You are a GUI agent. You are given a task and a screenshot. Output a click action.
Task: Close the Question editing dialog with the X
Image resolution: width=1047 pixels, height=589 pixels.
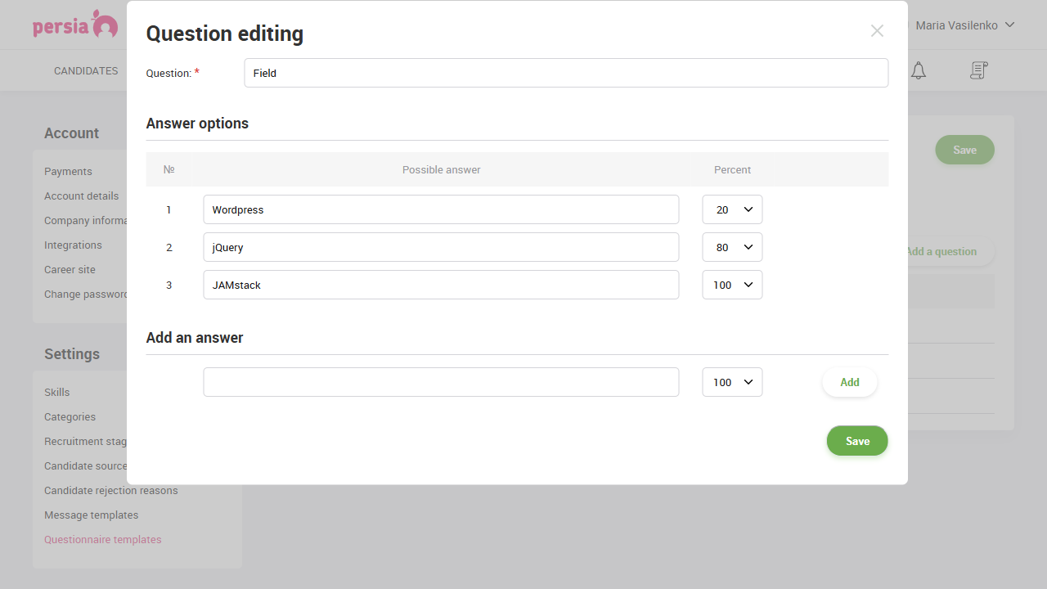coord(877,31)
